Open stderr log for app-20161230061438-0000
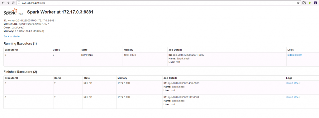Image resolution: width=319 pixels, height=118 pixels. point(297,83)
